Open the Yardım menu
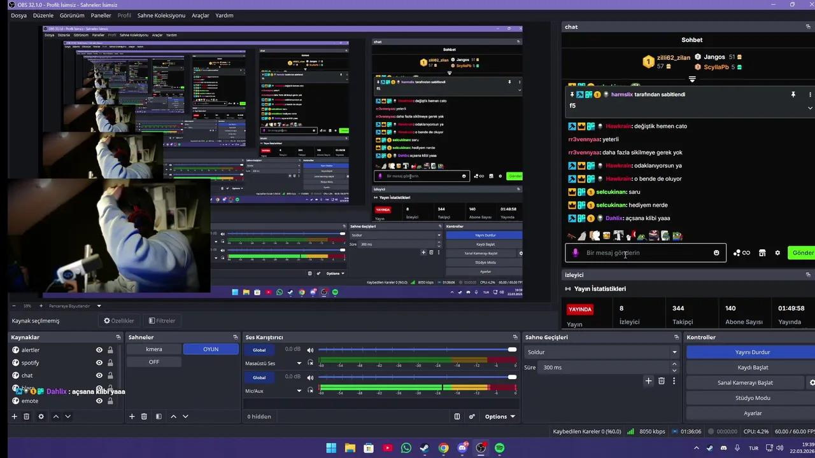Image resolution: width=815 pixels, height=458 pixels. [224, 15]
